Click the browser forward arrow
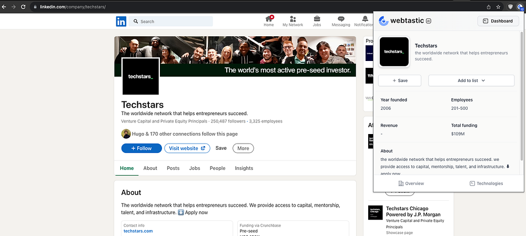 (x=14, y=6)
